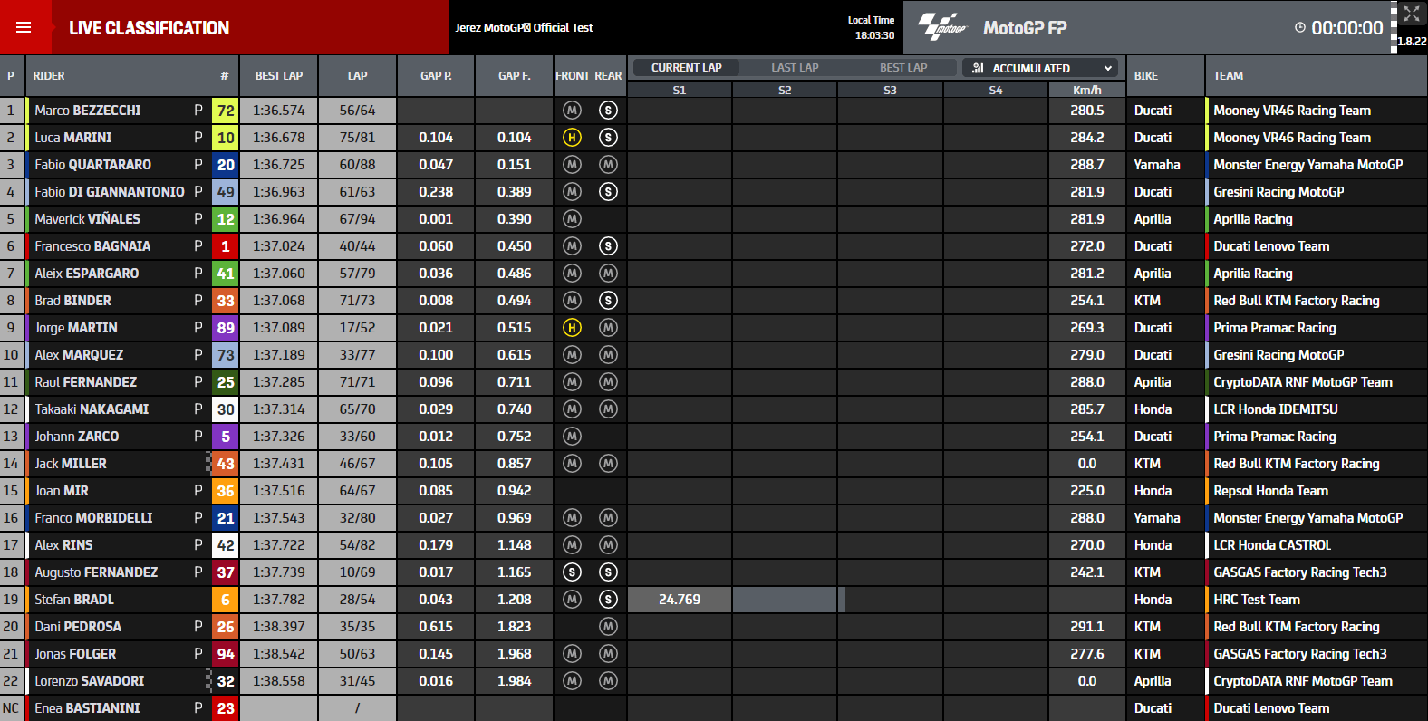This screenshot has height=721, width=1428.
Task: Click Repsol Honda Team entry
Action: pos(1270,491)
